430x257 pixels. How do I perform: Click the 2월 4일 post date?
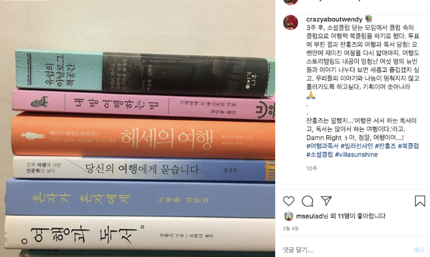click(x=291, y=229)
